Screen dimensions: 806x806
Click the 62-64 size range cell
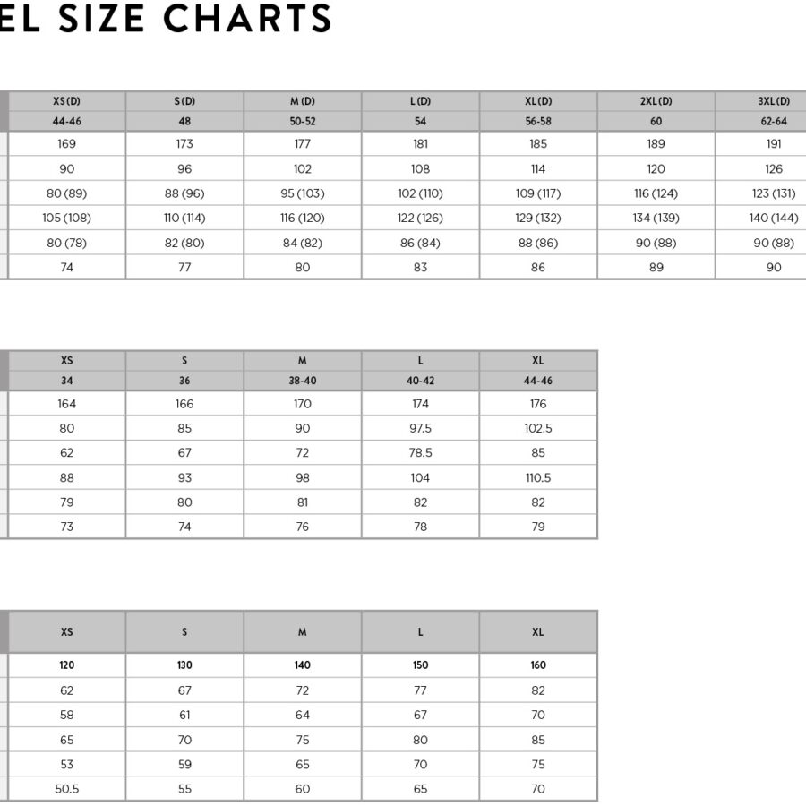(774, 122)
